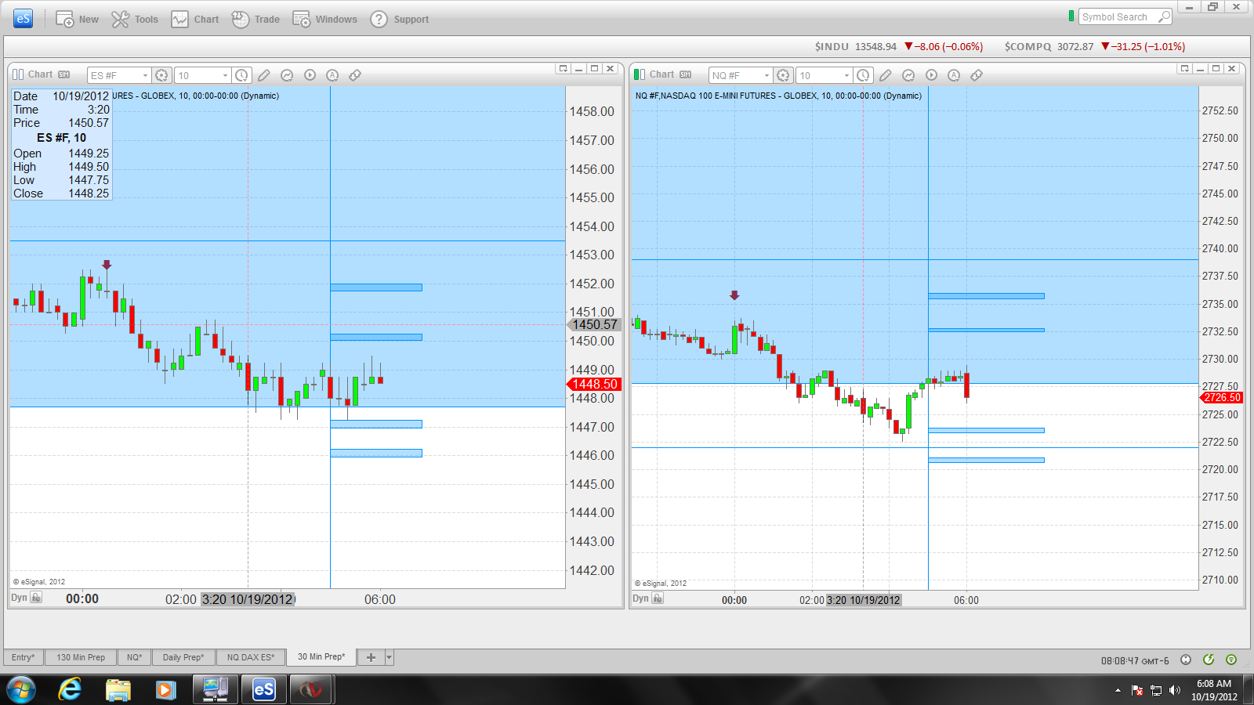Click the Dyn label on NQ chart
The height and width of the screenshot is (705, 1254).
coord(640,598)
